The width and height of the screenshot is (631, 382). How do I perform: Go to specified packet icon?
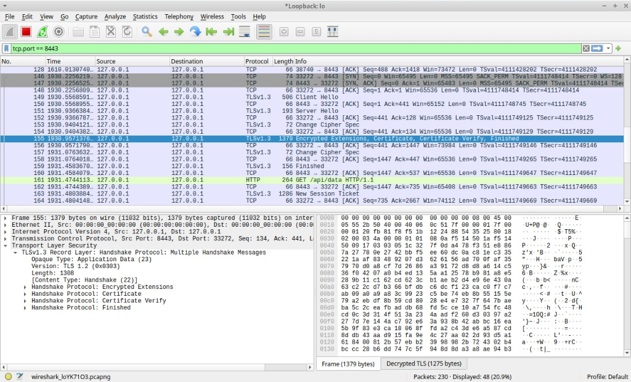click(195, 32)
